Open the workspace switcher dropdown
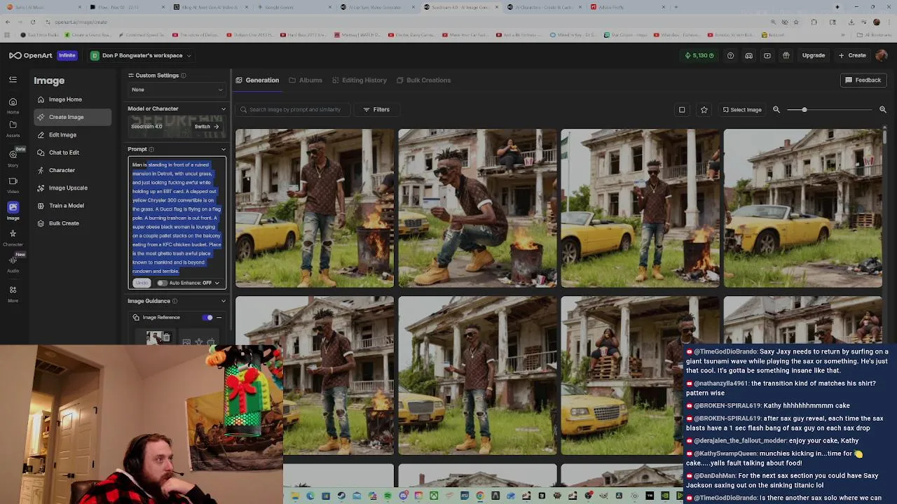 (x=140, y=55)
